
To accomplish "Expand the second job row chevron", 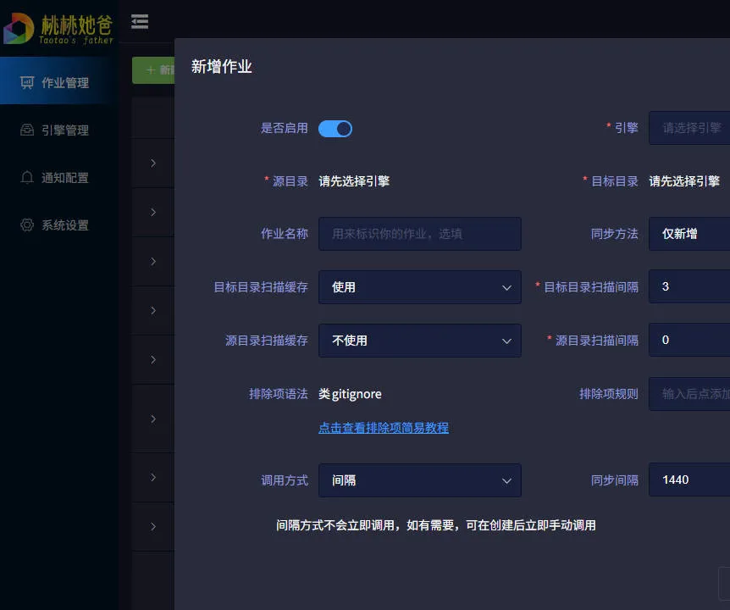I will 154,212.
